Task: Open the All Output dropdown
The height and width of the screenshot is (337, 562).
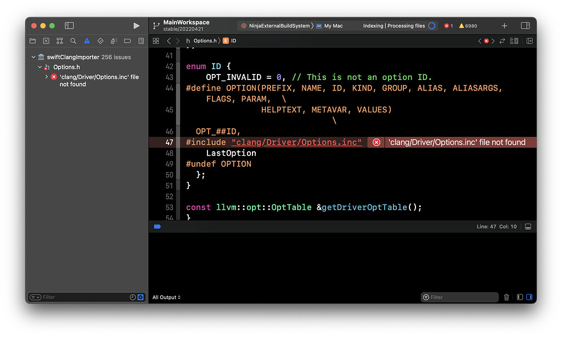Action: click(x=166, y=298)
